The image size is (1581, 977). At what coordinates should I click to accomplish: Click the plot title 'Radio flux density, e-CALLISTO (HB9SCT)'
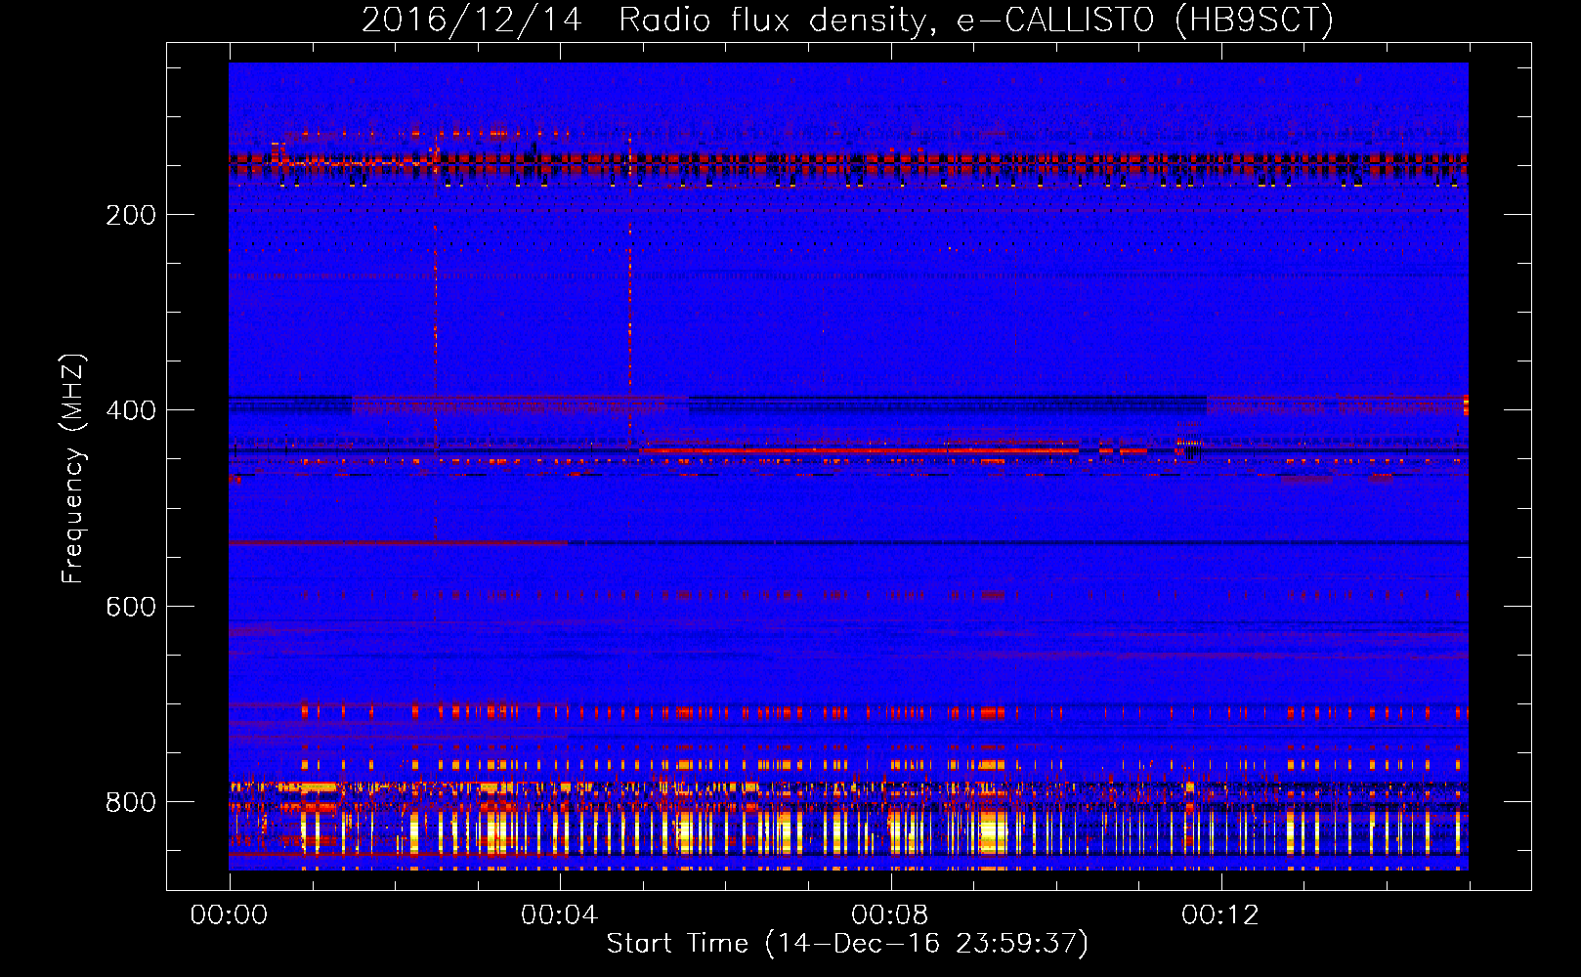point(975,20)
